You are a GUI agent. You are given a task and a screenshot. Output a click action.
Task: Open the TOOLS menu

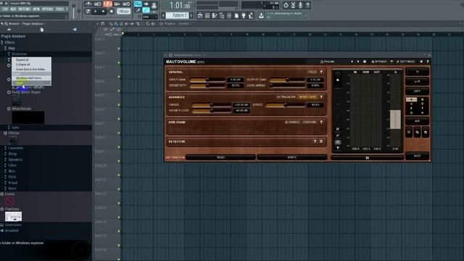coord(59,9)
